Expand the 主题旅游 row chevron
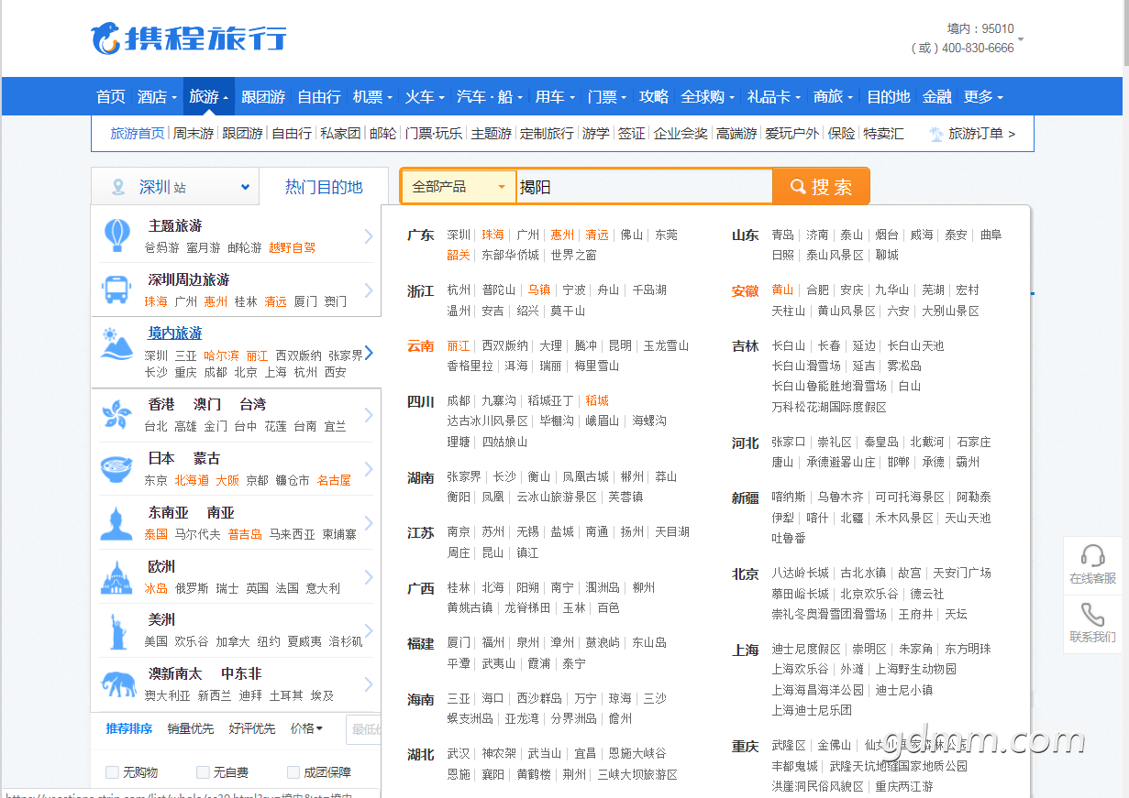Image resolution: width=1129 pixels, height=798 pixels. tap(368, 236)
